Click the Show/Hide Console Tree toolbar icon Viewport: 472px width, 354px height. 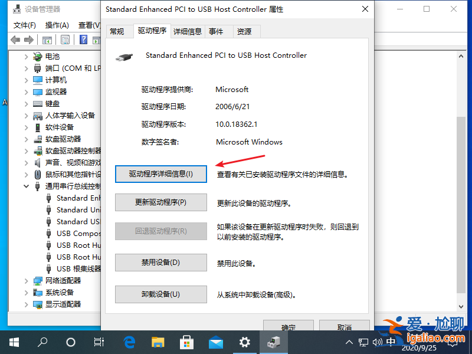pos(47,40)
